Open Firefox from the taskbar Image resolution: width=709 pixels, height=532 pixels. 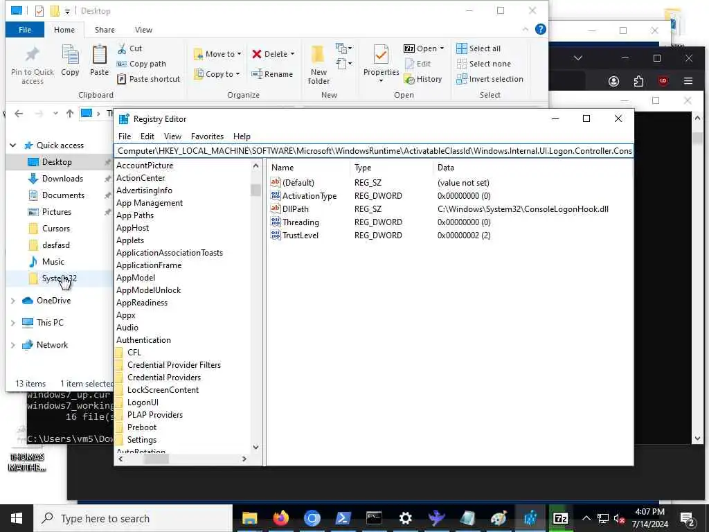281,518
